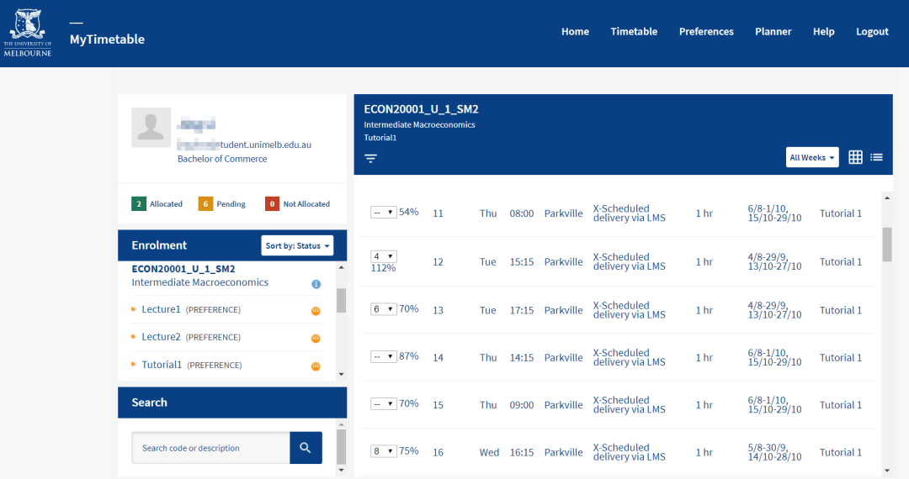Select Lecture1 (PREFERENCE) in enrolment list

[x=191, y=309]
